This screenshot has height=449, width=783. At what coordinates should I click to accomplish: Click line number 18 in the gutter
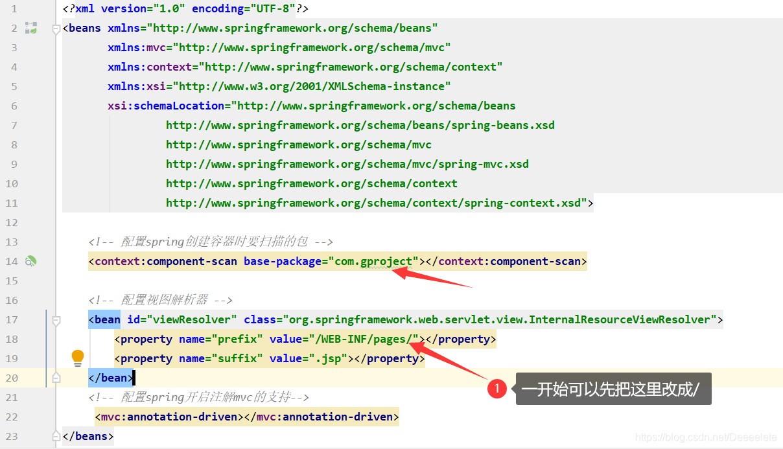point(12,339)
